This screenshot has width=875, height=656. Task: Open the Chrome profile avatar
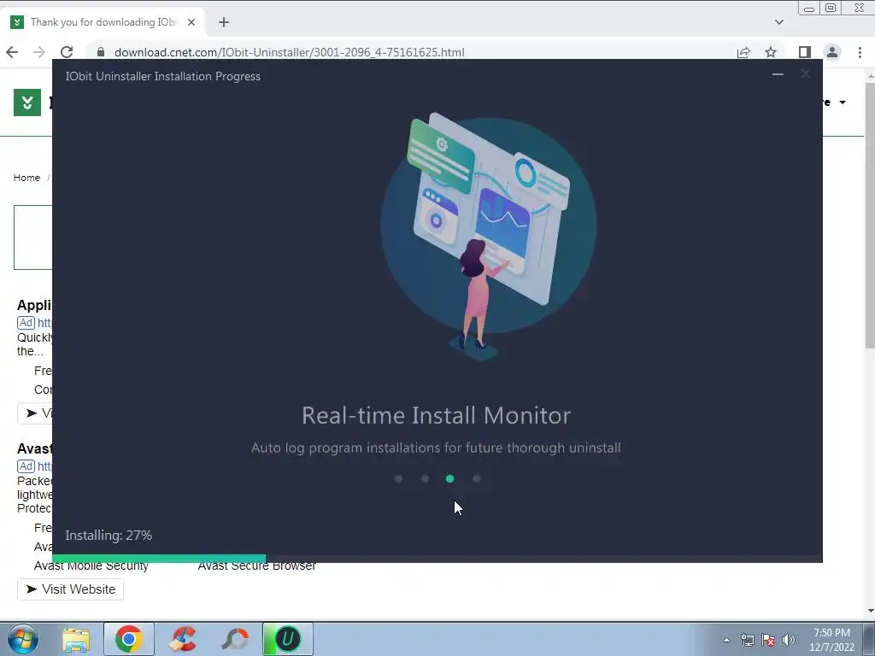click(x=832, y=52)
